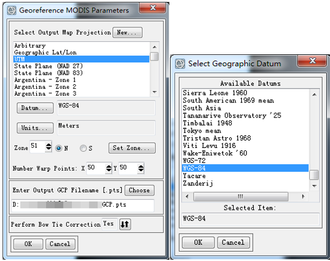This screenshot has width=330, height=261.
Task: Click up arrow of datum list scrollbar
Action: coord(314,95)
